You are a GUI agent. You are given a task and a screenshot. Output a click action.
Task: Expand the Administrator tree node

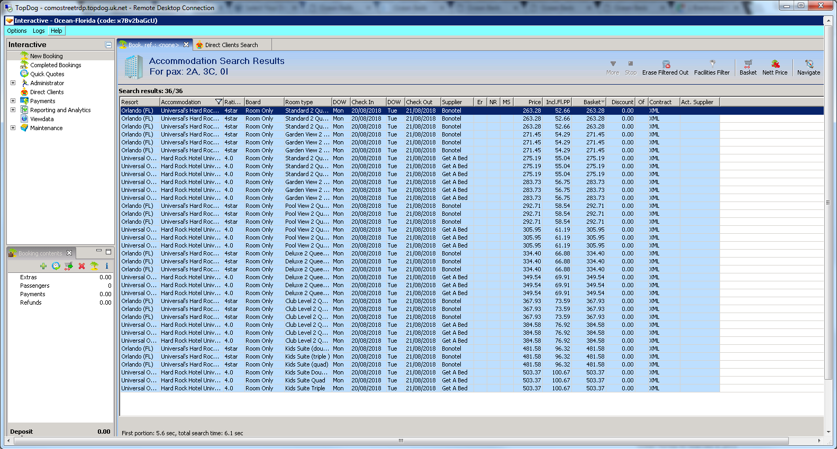point(13,83)
